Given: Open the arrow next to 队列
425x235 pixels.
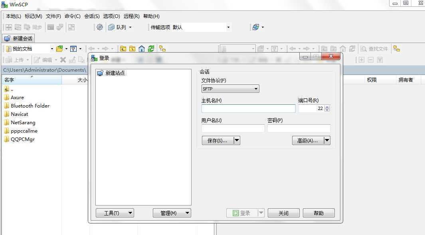Looking at the screenshot, I should [130, 27].
